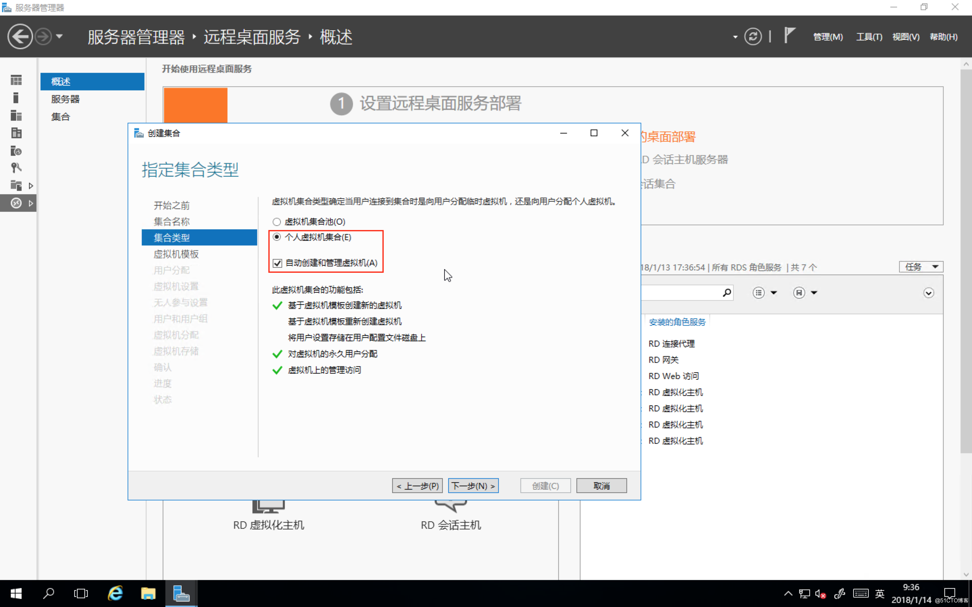Select the Dashboard icon in the left sidebar
The height and width of the screenshot is (607, 972).
16,80
